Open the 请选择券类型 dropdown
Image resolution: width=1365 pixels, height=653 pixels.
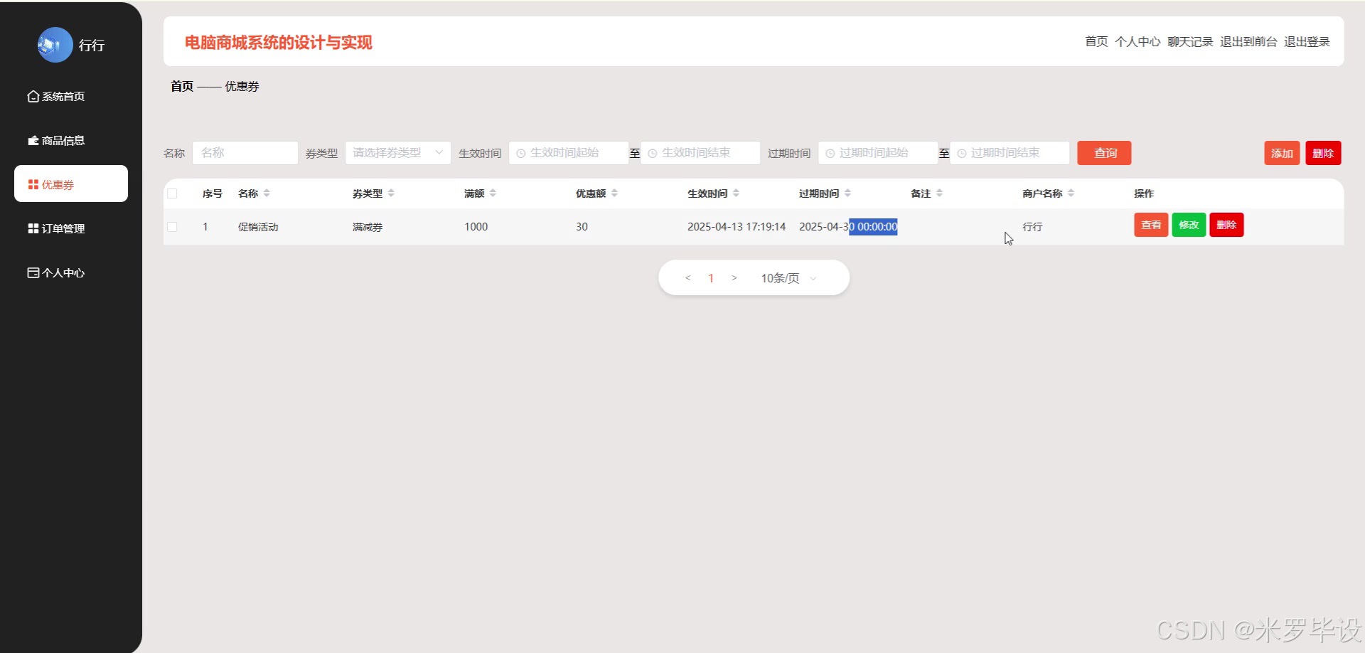[398, 153]
